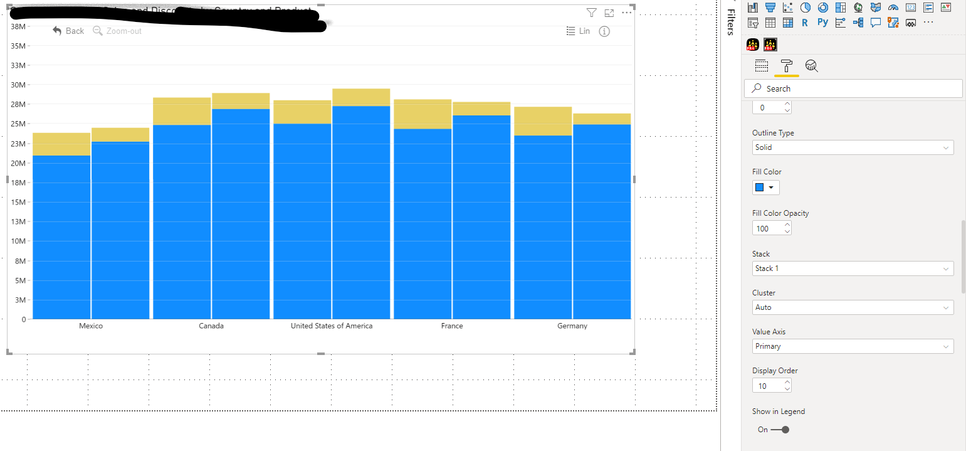
Task: Open the Outline Type dropdown
Action: click(x=853, y=147)
